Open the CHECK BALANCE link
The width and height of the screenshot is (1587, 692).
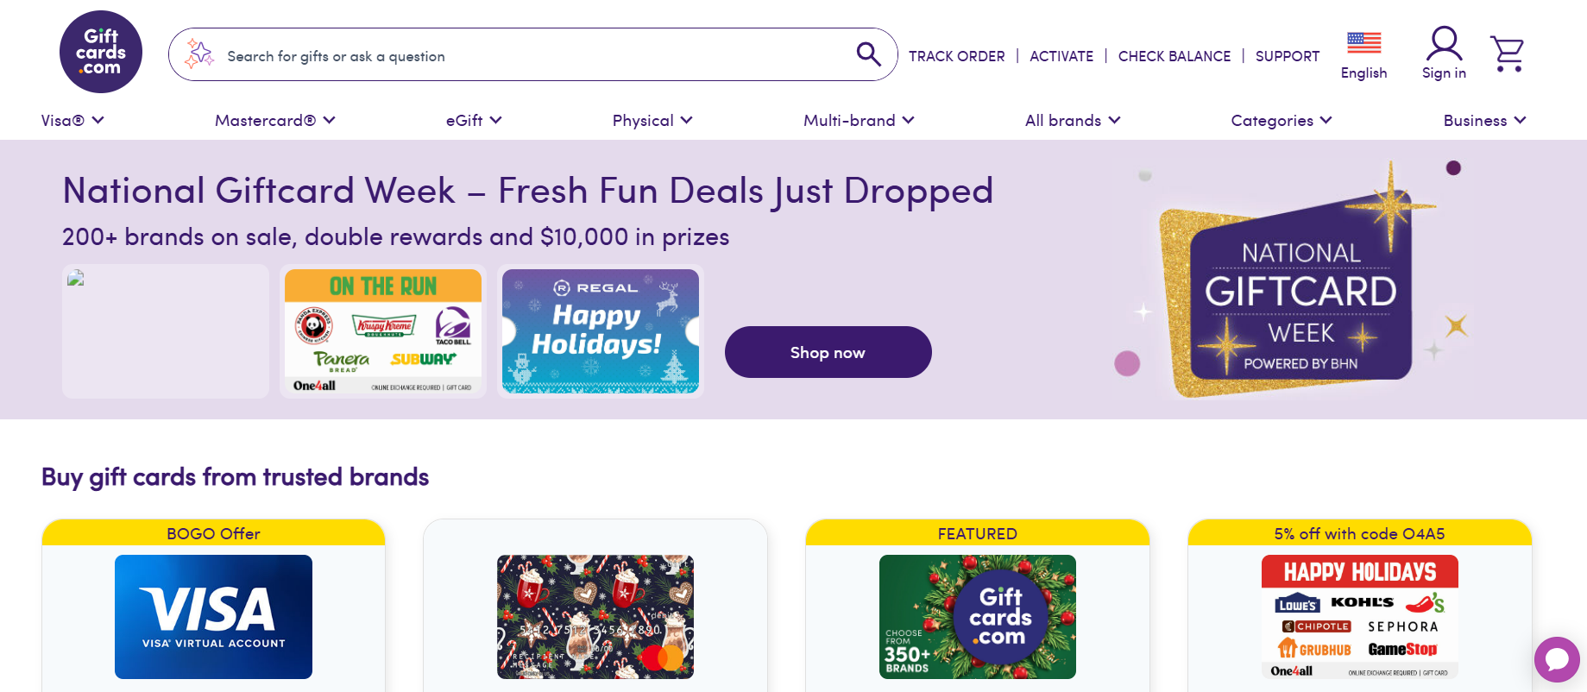tap(1174, 56)
